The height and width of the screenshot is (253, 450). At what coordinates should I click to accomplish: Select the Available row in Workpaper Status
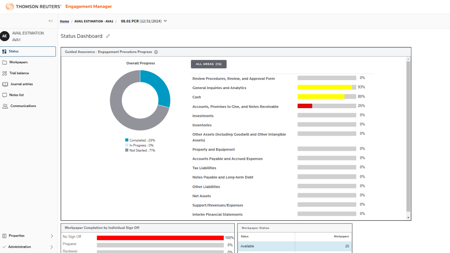point(294,246)
